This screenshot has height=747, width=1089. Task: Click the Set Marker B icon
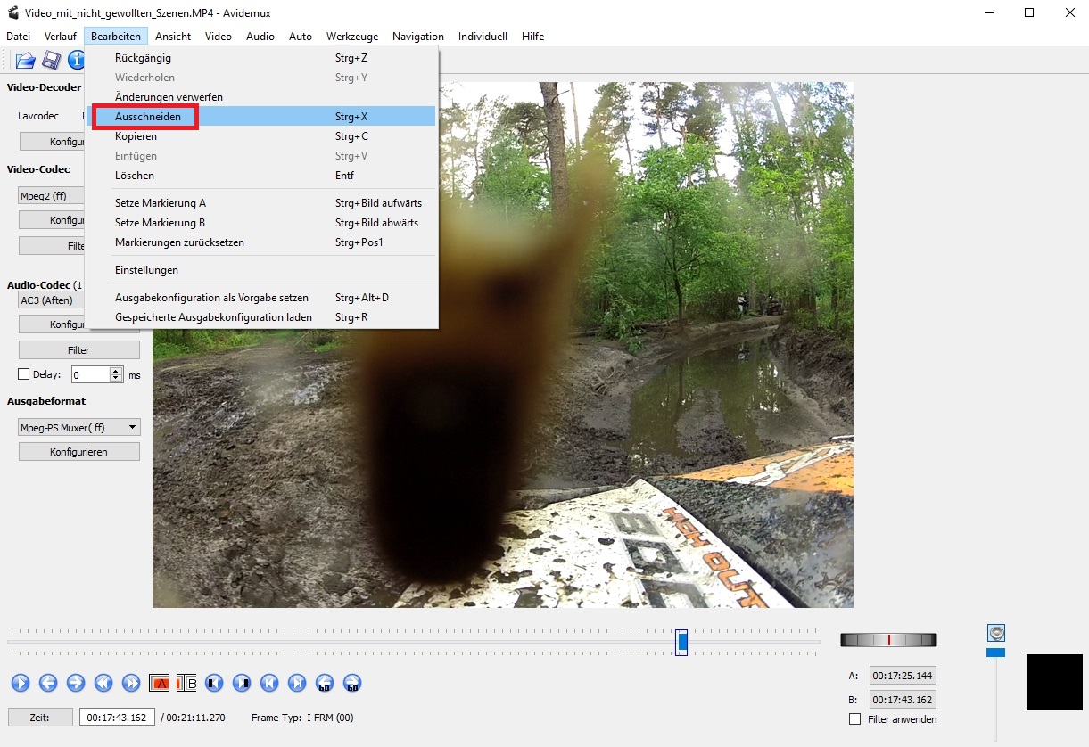(186, 684)
